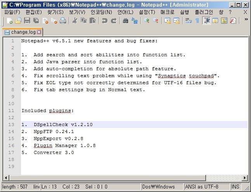Click the Open file folder icon

tap(18, 21)
